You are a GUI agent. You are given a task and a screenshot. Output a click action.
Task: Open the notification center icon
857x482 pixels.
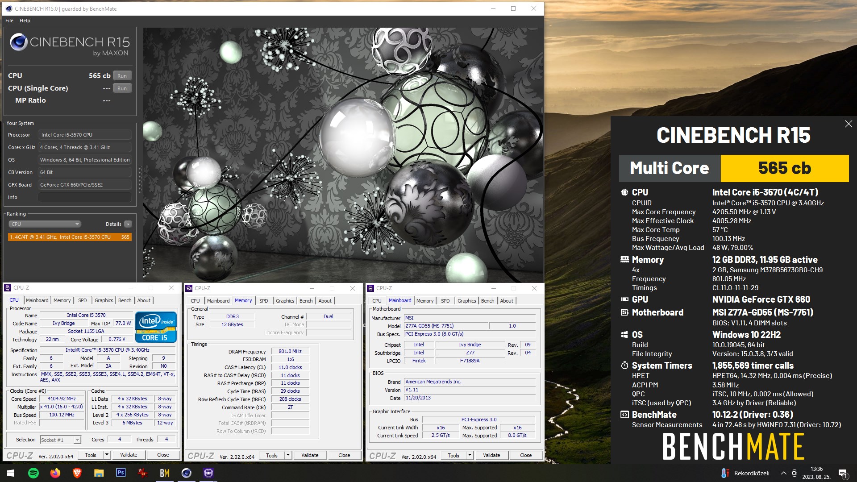(843, 473)
